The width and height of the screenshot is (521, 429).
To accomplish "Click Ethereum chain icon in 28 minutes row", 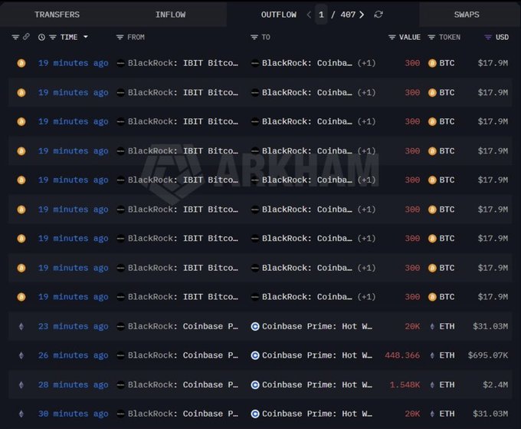I will pyautogui.click(x=21, y=385).
